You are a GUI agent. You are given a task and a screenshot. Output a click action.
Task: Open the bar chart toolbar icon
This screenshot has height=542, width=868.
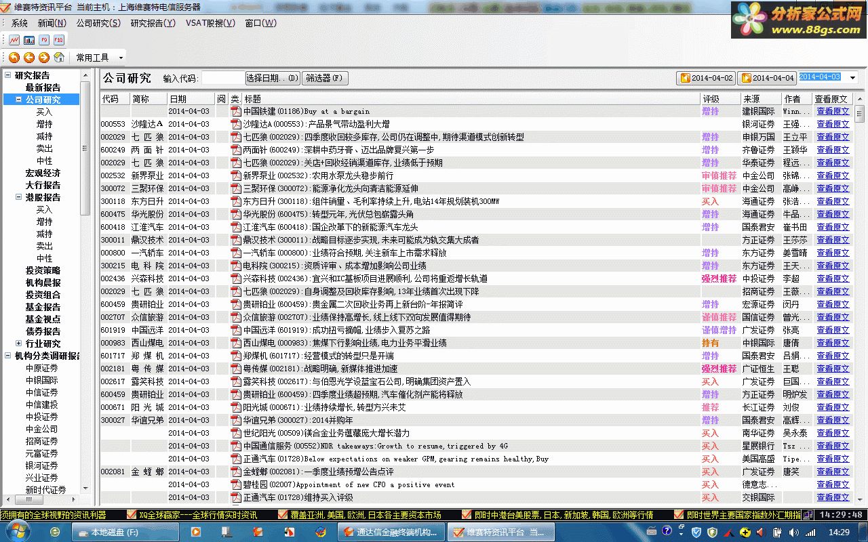click(x=29, y=40)
